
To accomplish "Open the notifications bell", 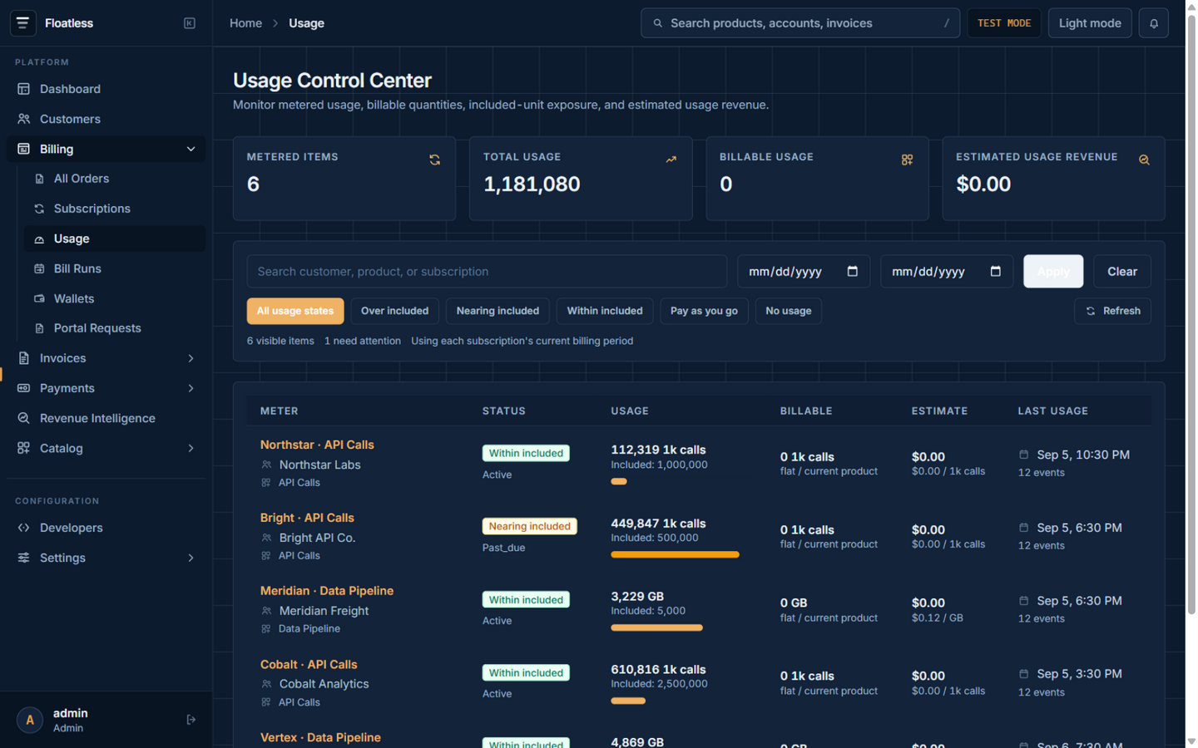I will [x=1154, y=23].
